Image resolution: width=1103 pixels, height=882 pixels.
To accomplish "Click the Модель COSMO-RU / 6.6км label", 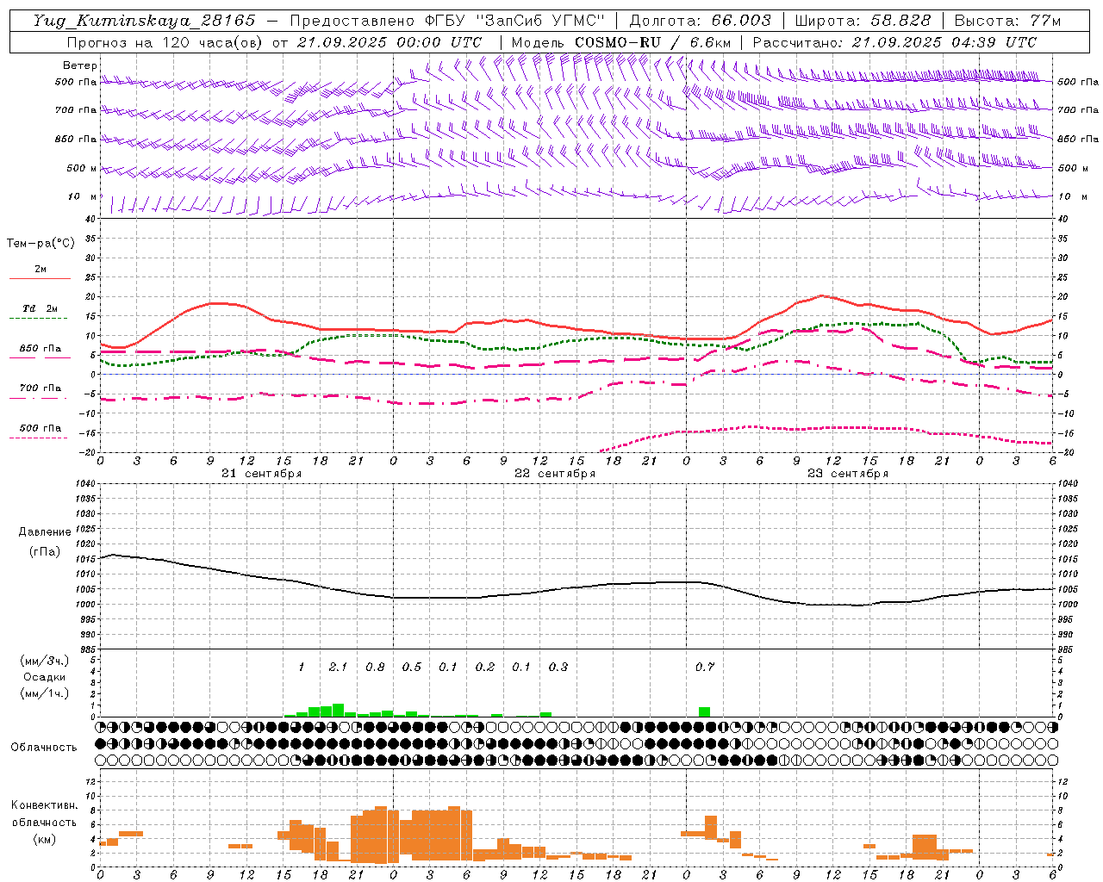I will pyautogui.click(x=620, y=42).
